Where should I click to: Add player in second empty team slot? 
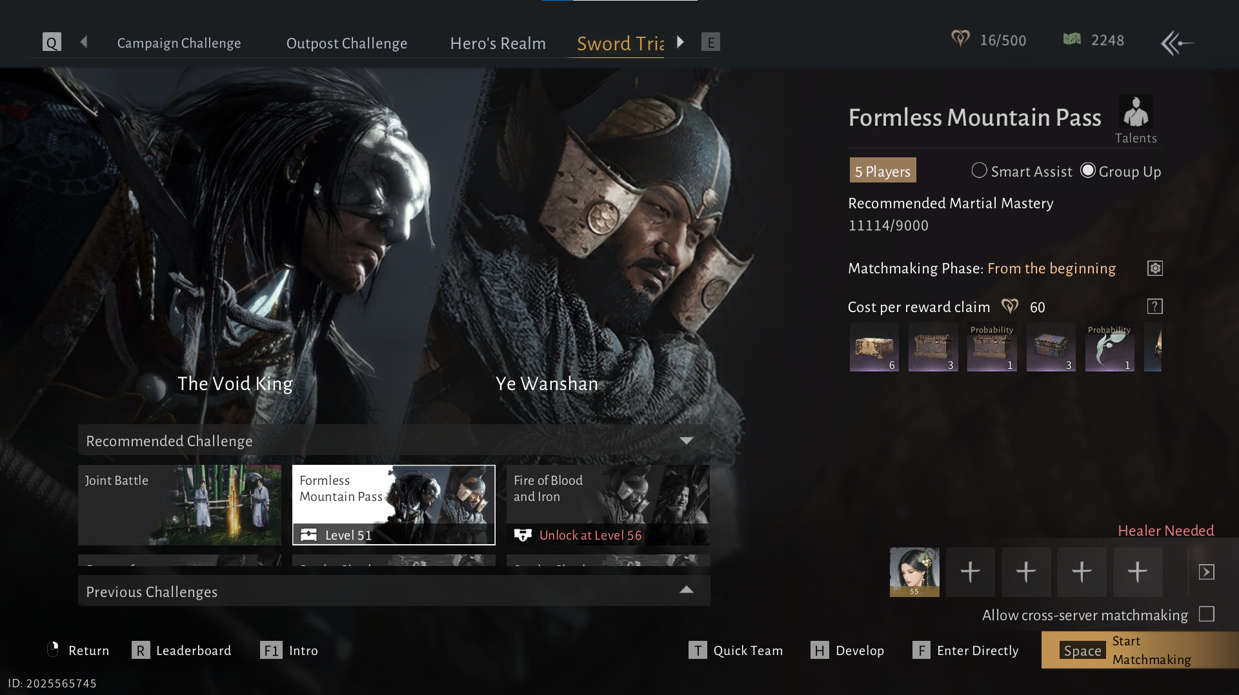[1026, 572]
